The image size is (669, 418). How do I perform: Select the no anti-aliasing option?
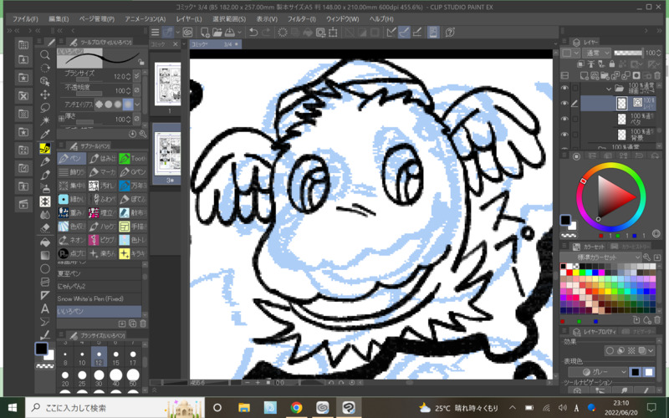(99, 104)
